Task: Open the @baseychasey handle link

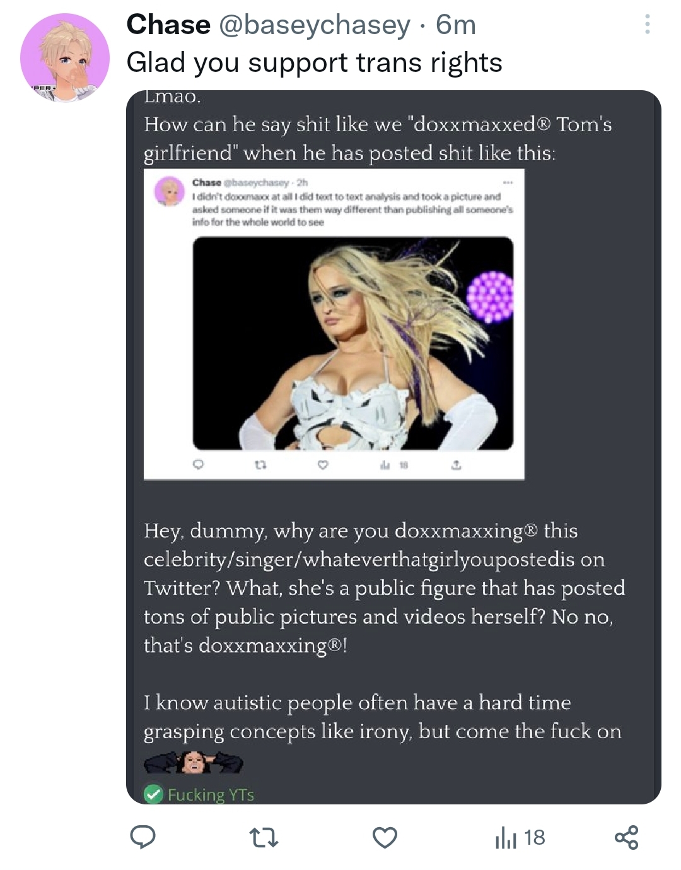Action: (x=315, y=25)
